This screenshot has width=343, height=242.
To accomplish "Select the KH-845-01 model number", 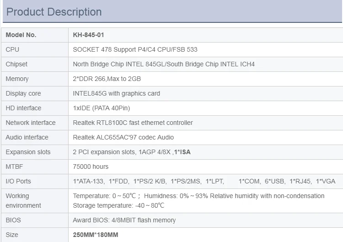I will (x=88, y=35).
